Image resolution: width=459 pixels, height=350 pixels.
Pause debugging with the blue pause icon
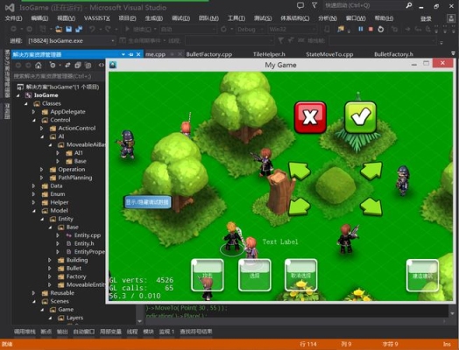361,29
